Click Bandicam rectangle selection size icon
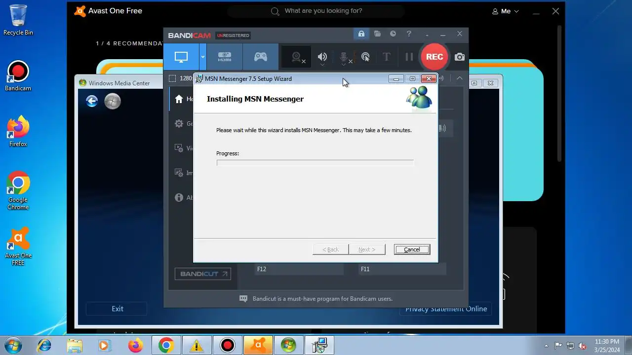 (172, 78)
